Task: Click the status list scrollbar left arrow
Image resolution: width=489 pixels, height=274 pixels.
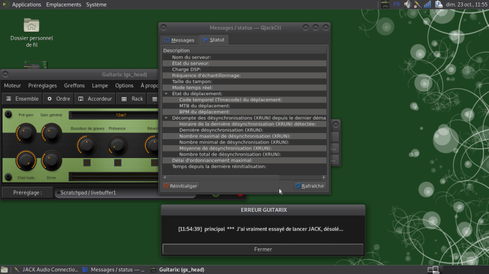Action: (x=164, y=178)
